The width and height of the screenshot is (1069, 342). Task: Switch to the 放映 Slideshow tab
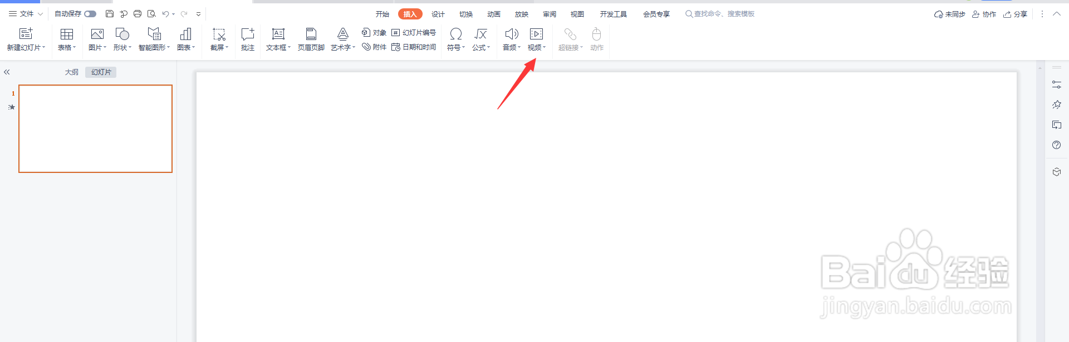[521, 14]
